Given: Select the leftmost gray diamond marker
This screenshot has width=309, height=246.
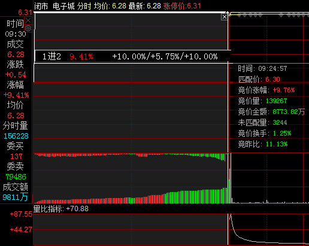Looking at the screenshot, I should pyautogui.click(x=230, y=16).
